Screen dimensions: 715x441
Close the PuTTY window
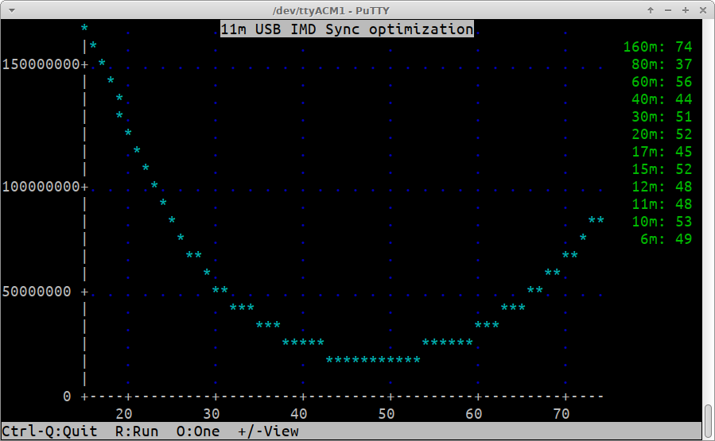[x=701, y=10]
